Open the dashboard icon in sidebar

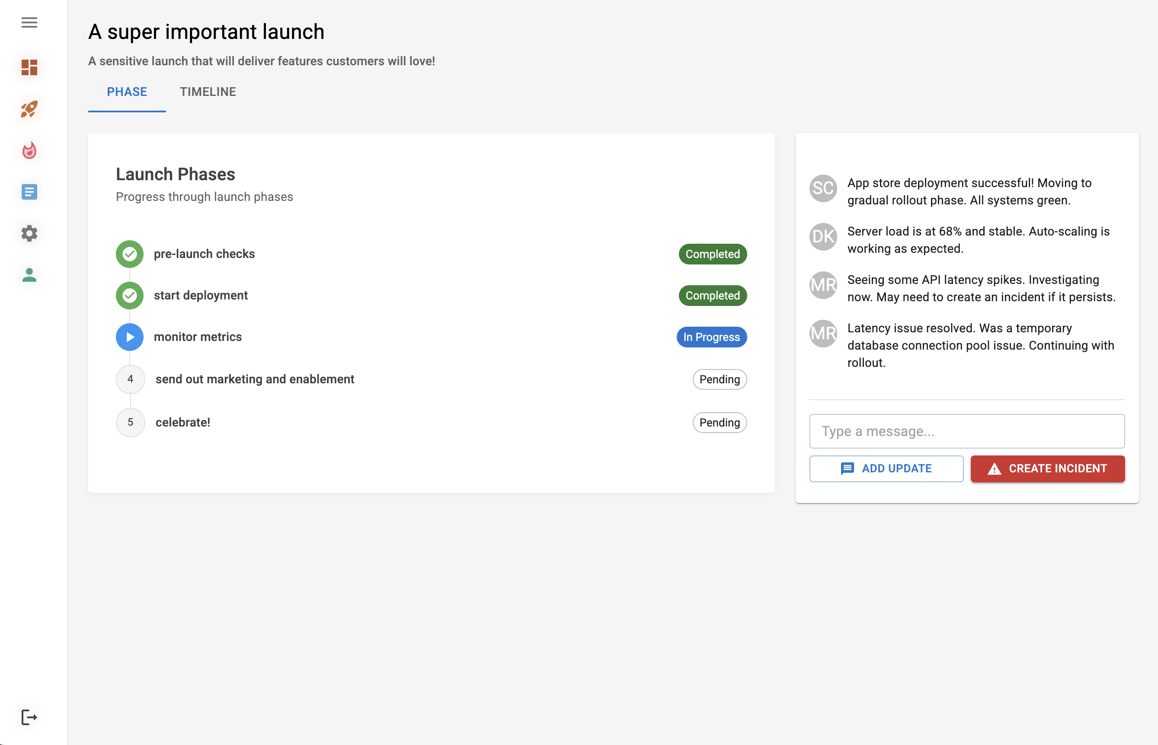tap(29, 67)
